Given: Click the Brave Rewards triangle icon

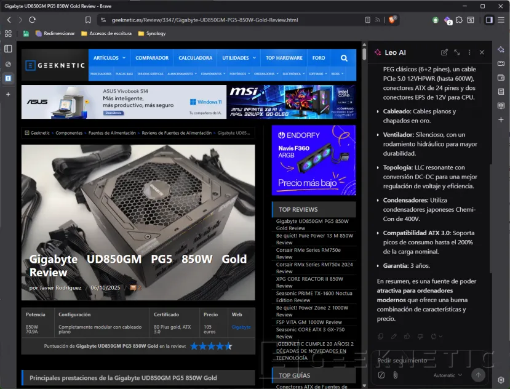Looking at the screenshot, I should click(x=445, y=20).
